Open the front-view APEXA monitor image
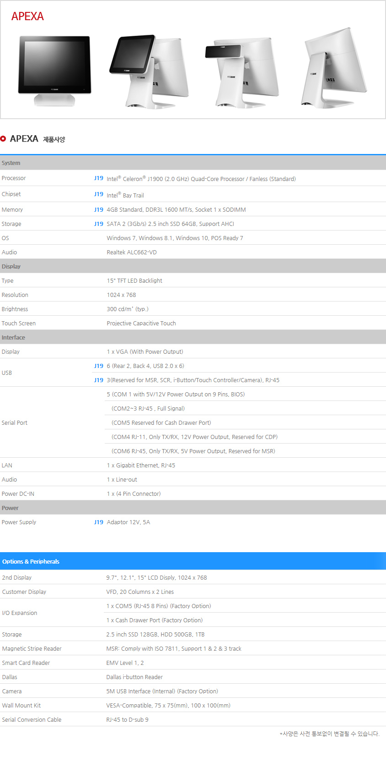Viewport: 386px width, 779px height. click(54, 71)
